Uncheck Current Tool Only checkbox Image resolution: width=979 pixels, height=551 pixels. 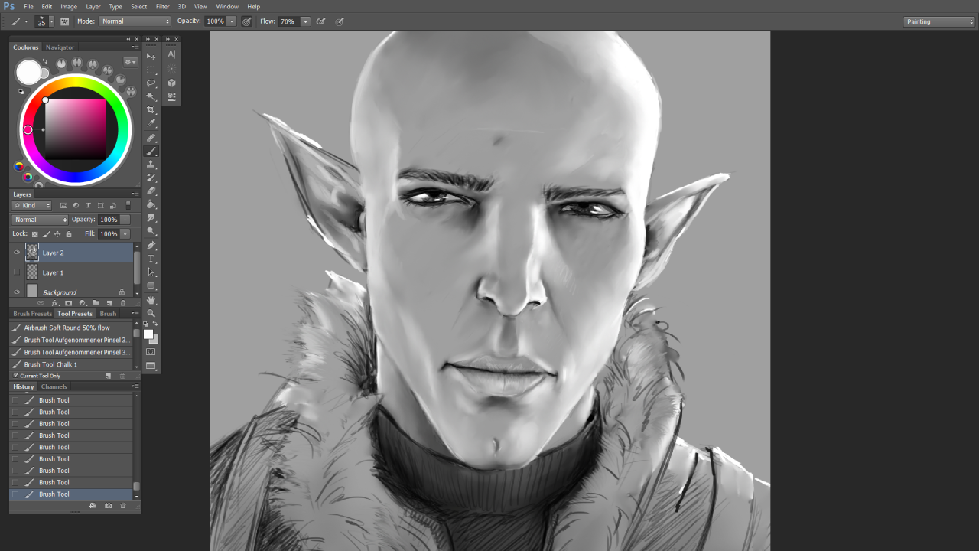[16, 375]
